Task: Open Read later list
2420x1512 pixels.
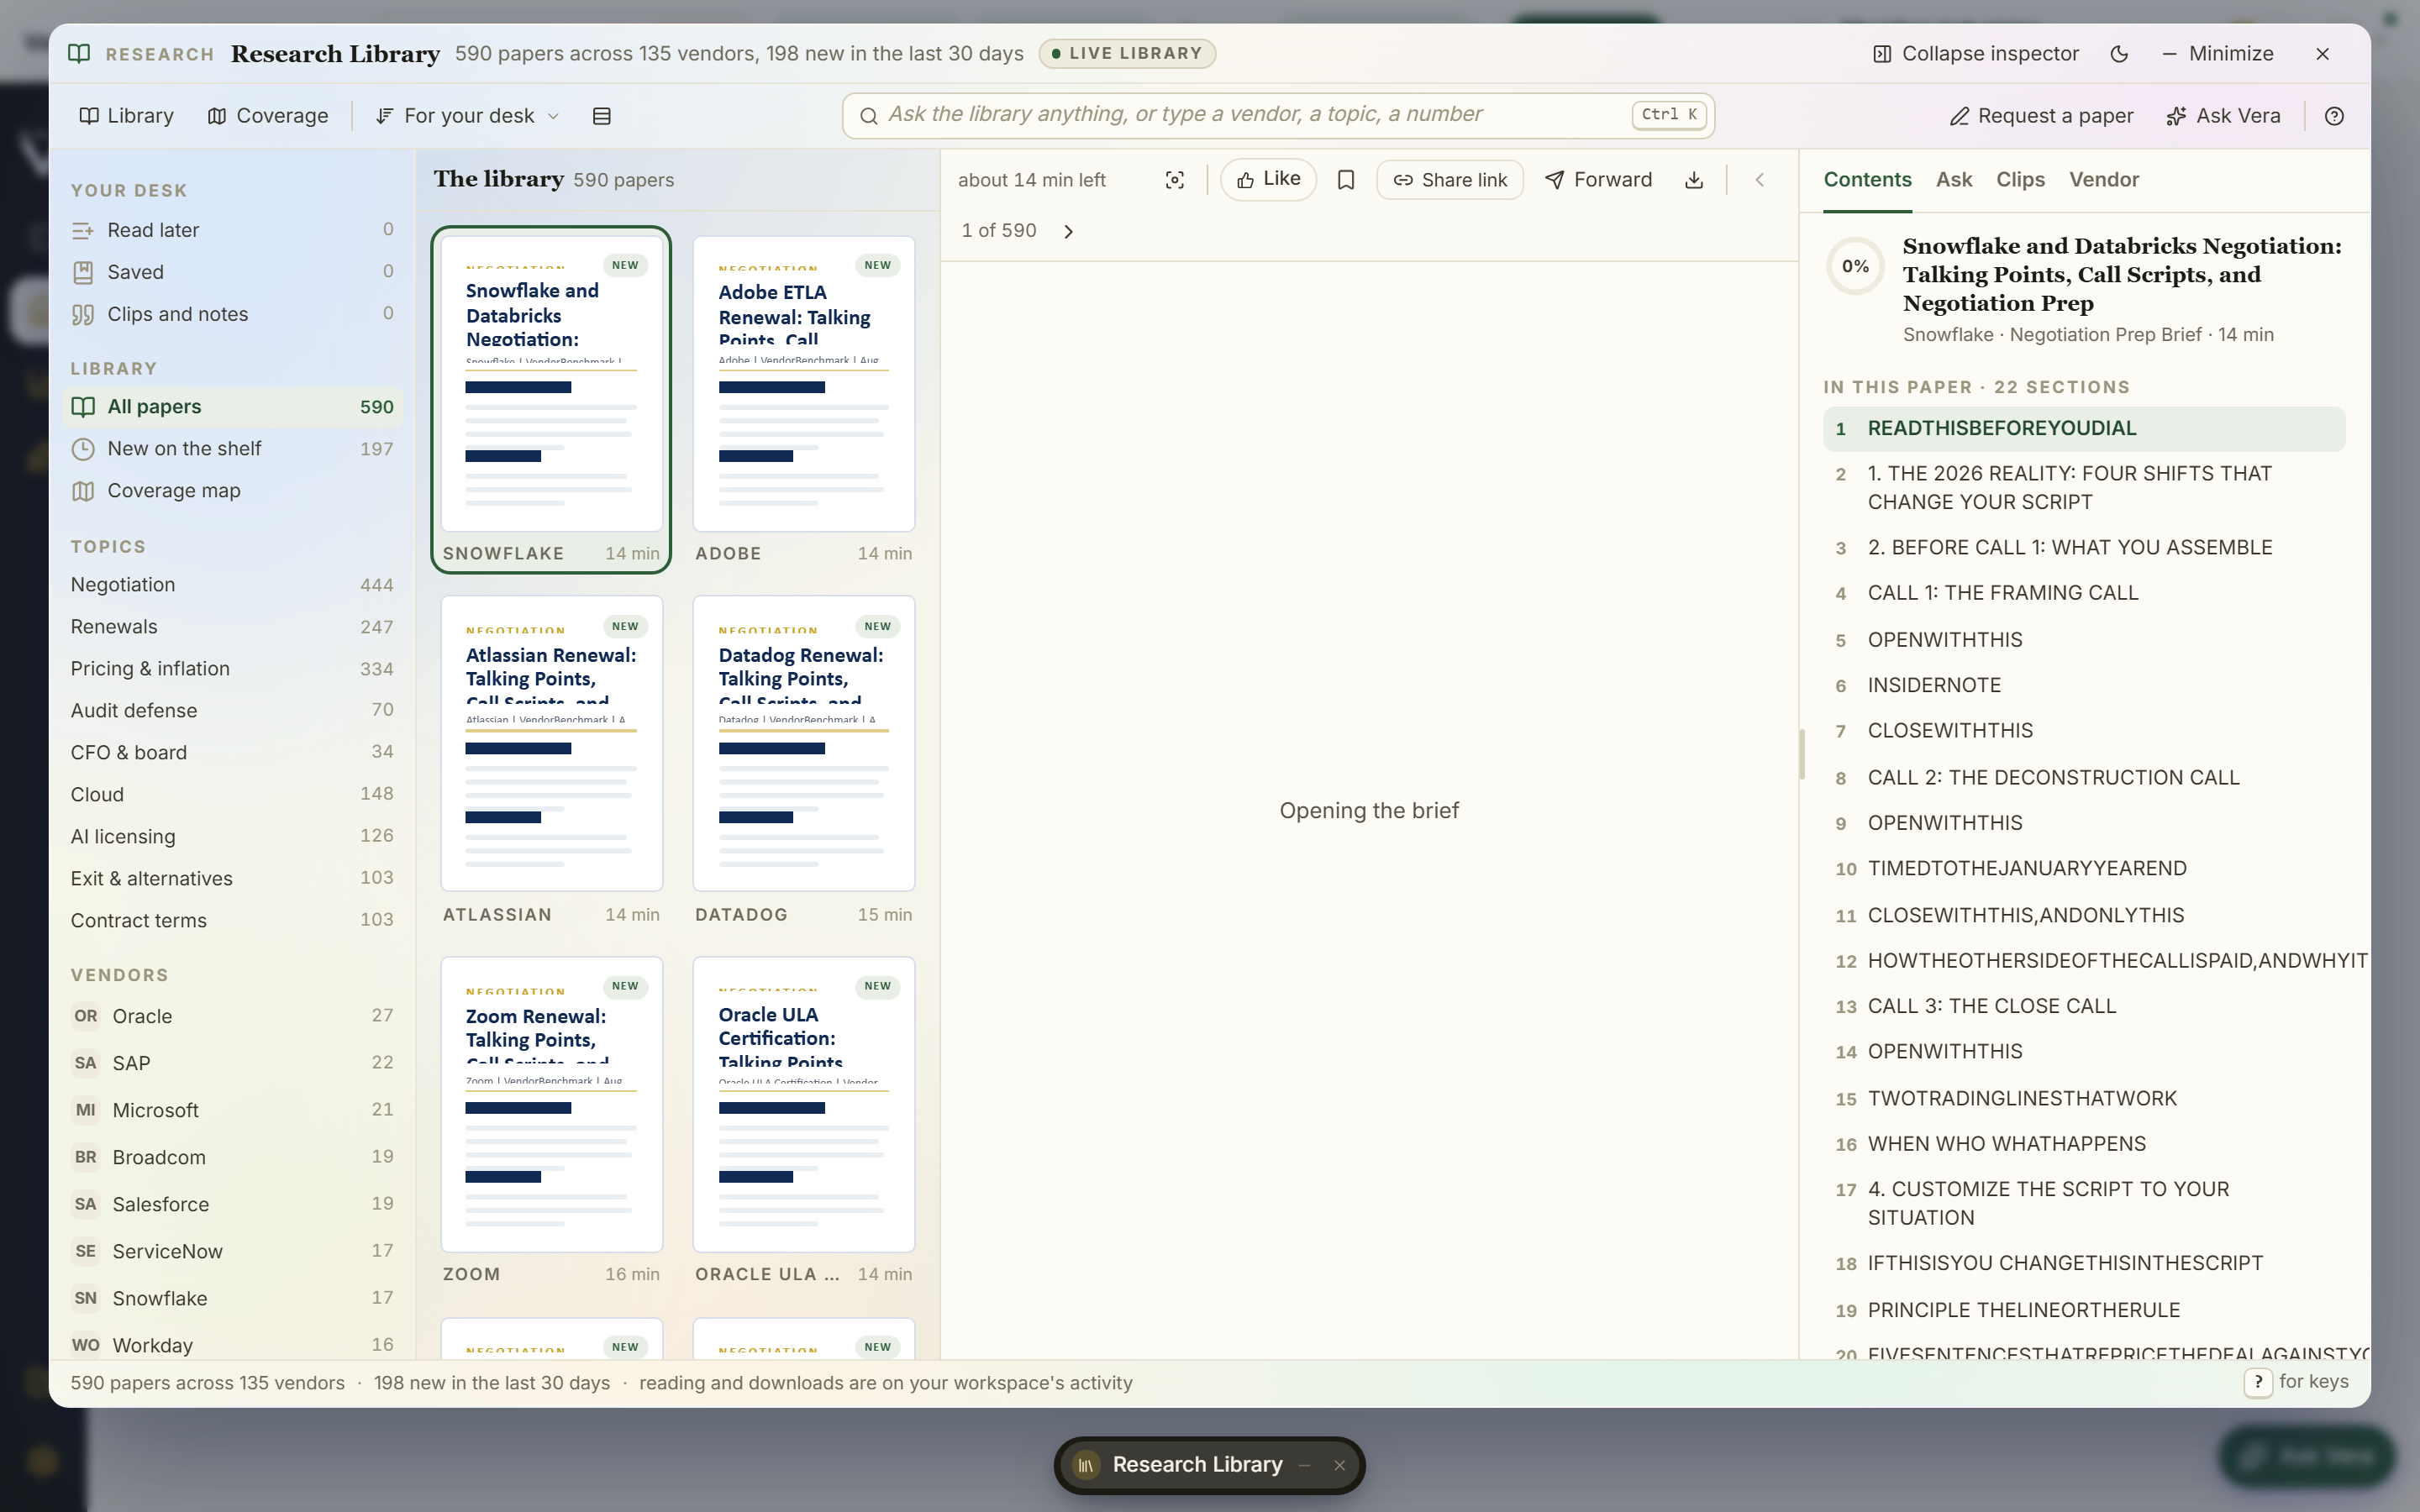Action: (x=232, y=230)
